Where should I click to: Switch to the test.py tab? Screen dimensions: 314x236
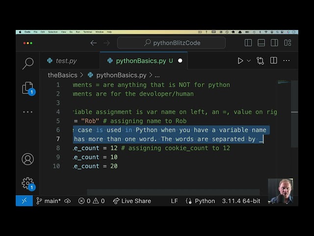click(x=66, y=60)
